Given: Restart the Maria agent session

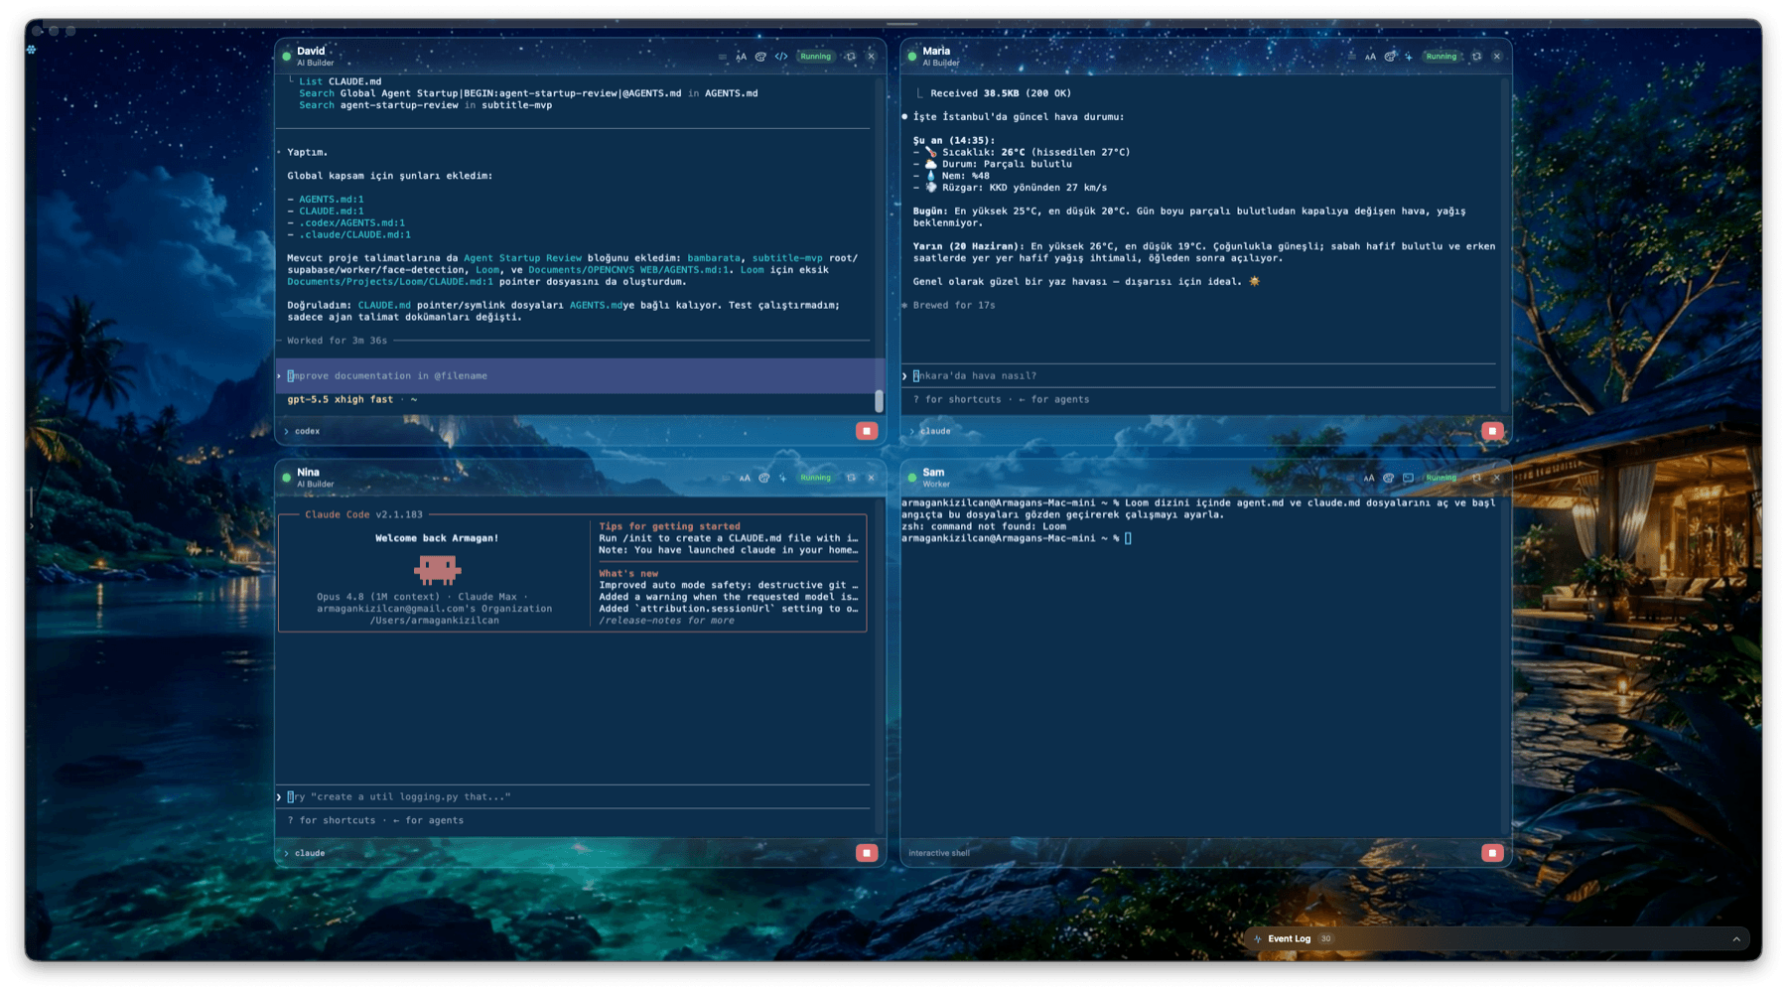Looking at the screenshot, I should coord(1476,57).
